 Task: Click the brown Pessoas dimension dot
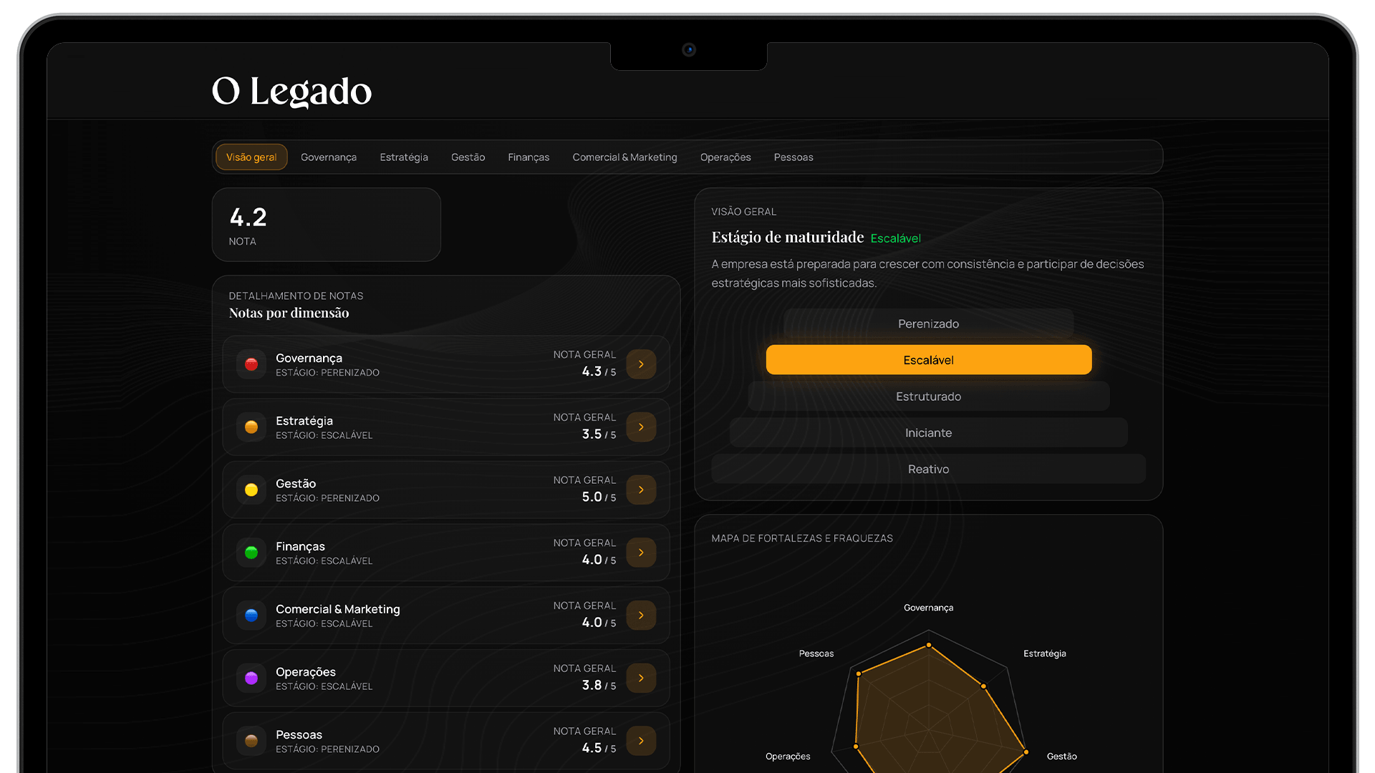(251, 741)
